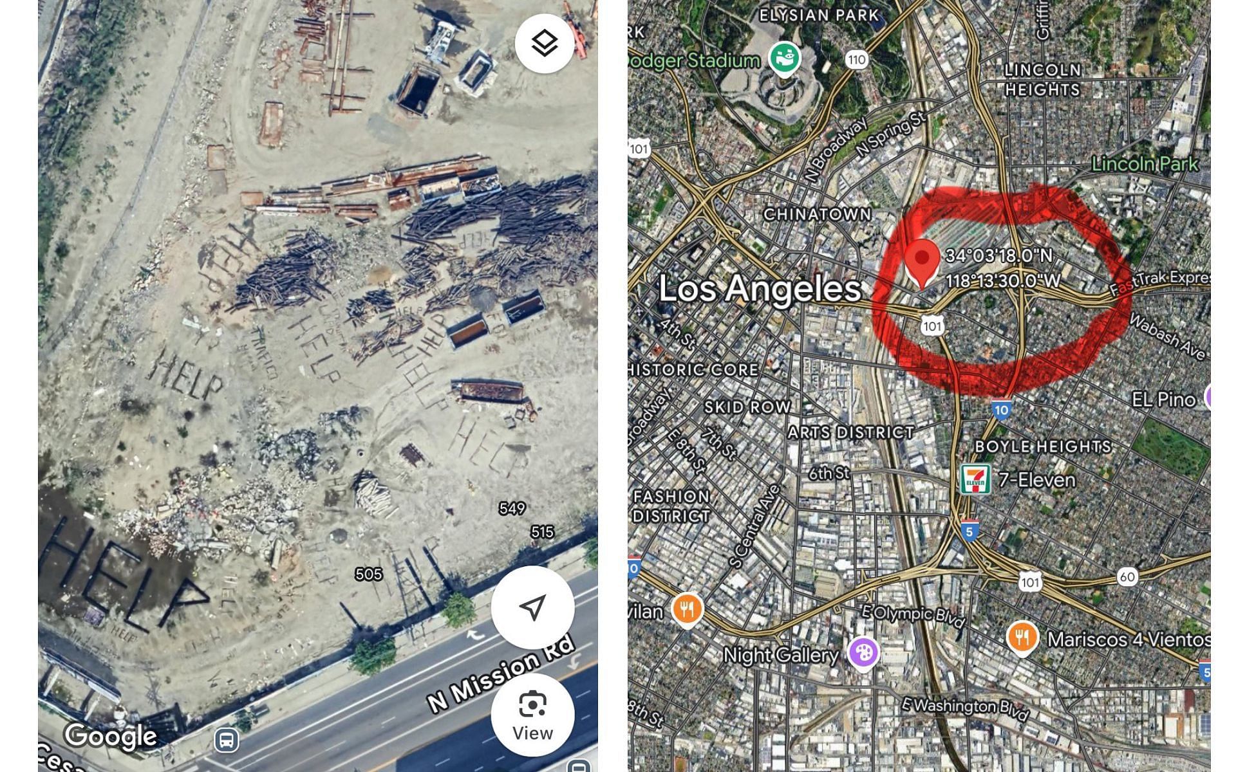The image size is (1236, 772).
Task: Open the 7-Eleven store marker
Action: click(975, 479)
